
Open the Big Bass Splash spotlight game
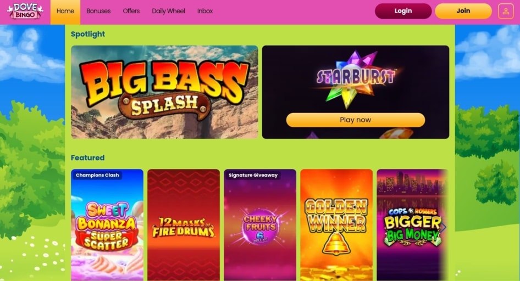(x=164, y=92)
